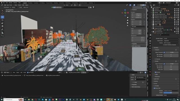Expand the Light Paths panel
The width and height of the screenshot is (180, 101).
click(156, 79)
